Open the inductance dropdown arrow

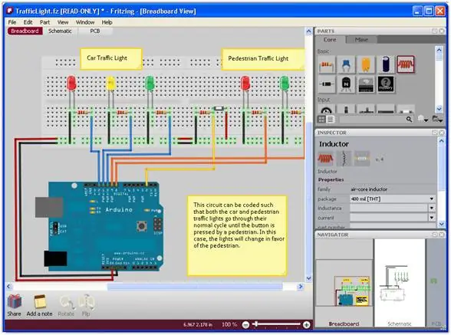(431, 209)
